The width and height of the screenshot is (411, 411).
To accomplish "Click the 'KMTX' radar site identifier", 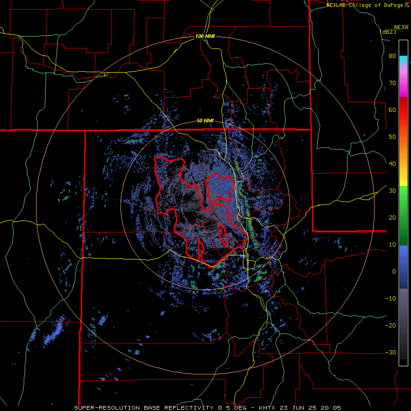I will click(267, 408).
